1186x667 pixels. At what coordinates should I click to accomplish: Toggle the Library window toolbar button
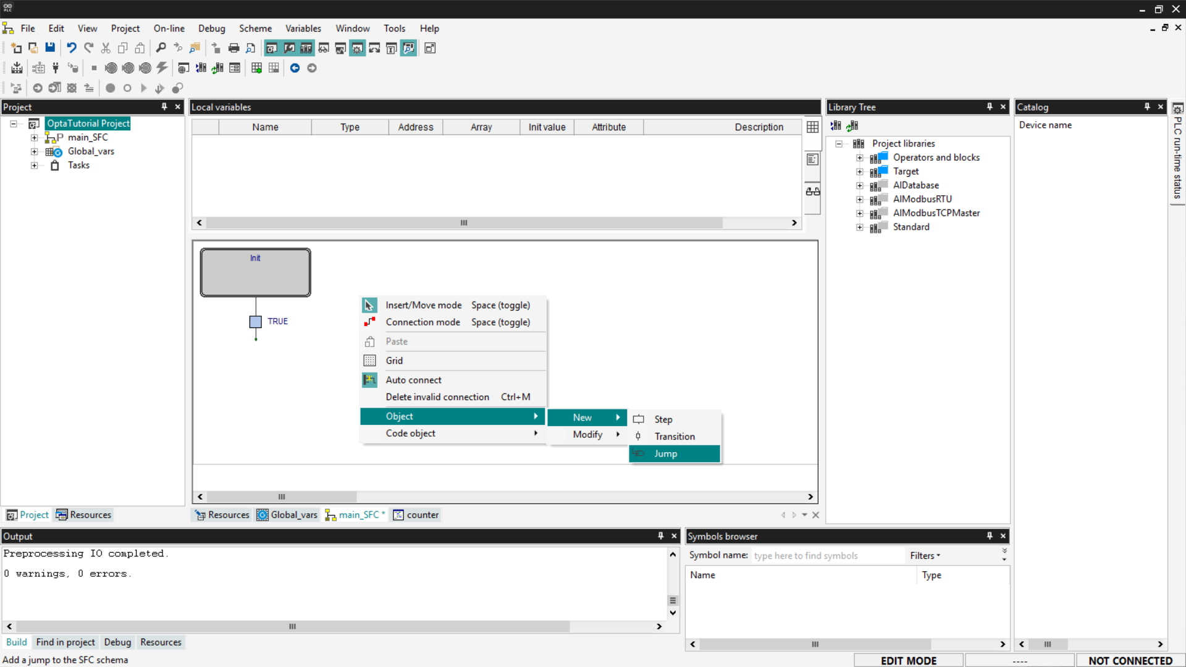(306, 48)
